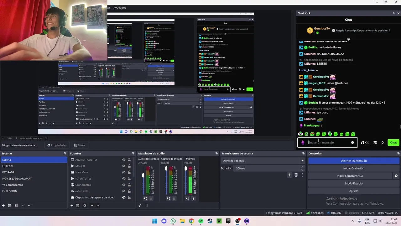Add a scene transition with the plus icon
The width and height of the screenshot is (401, 226).
289,175
